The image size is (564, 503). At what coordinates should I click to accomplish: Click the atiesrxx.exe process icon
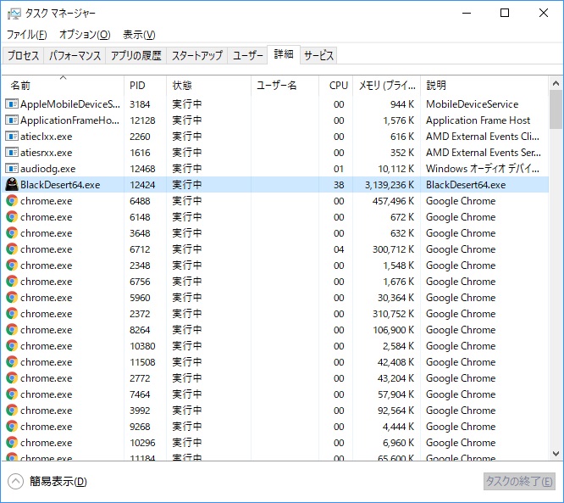pyautogui.click(x=12, y=153)
